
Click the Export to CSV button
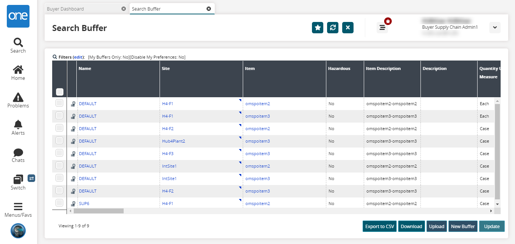click(379, 226)
